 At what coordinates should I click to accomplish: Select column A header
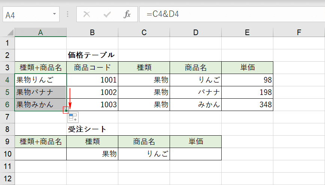pos(40,33)
